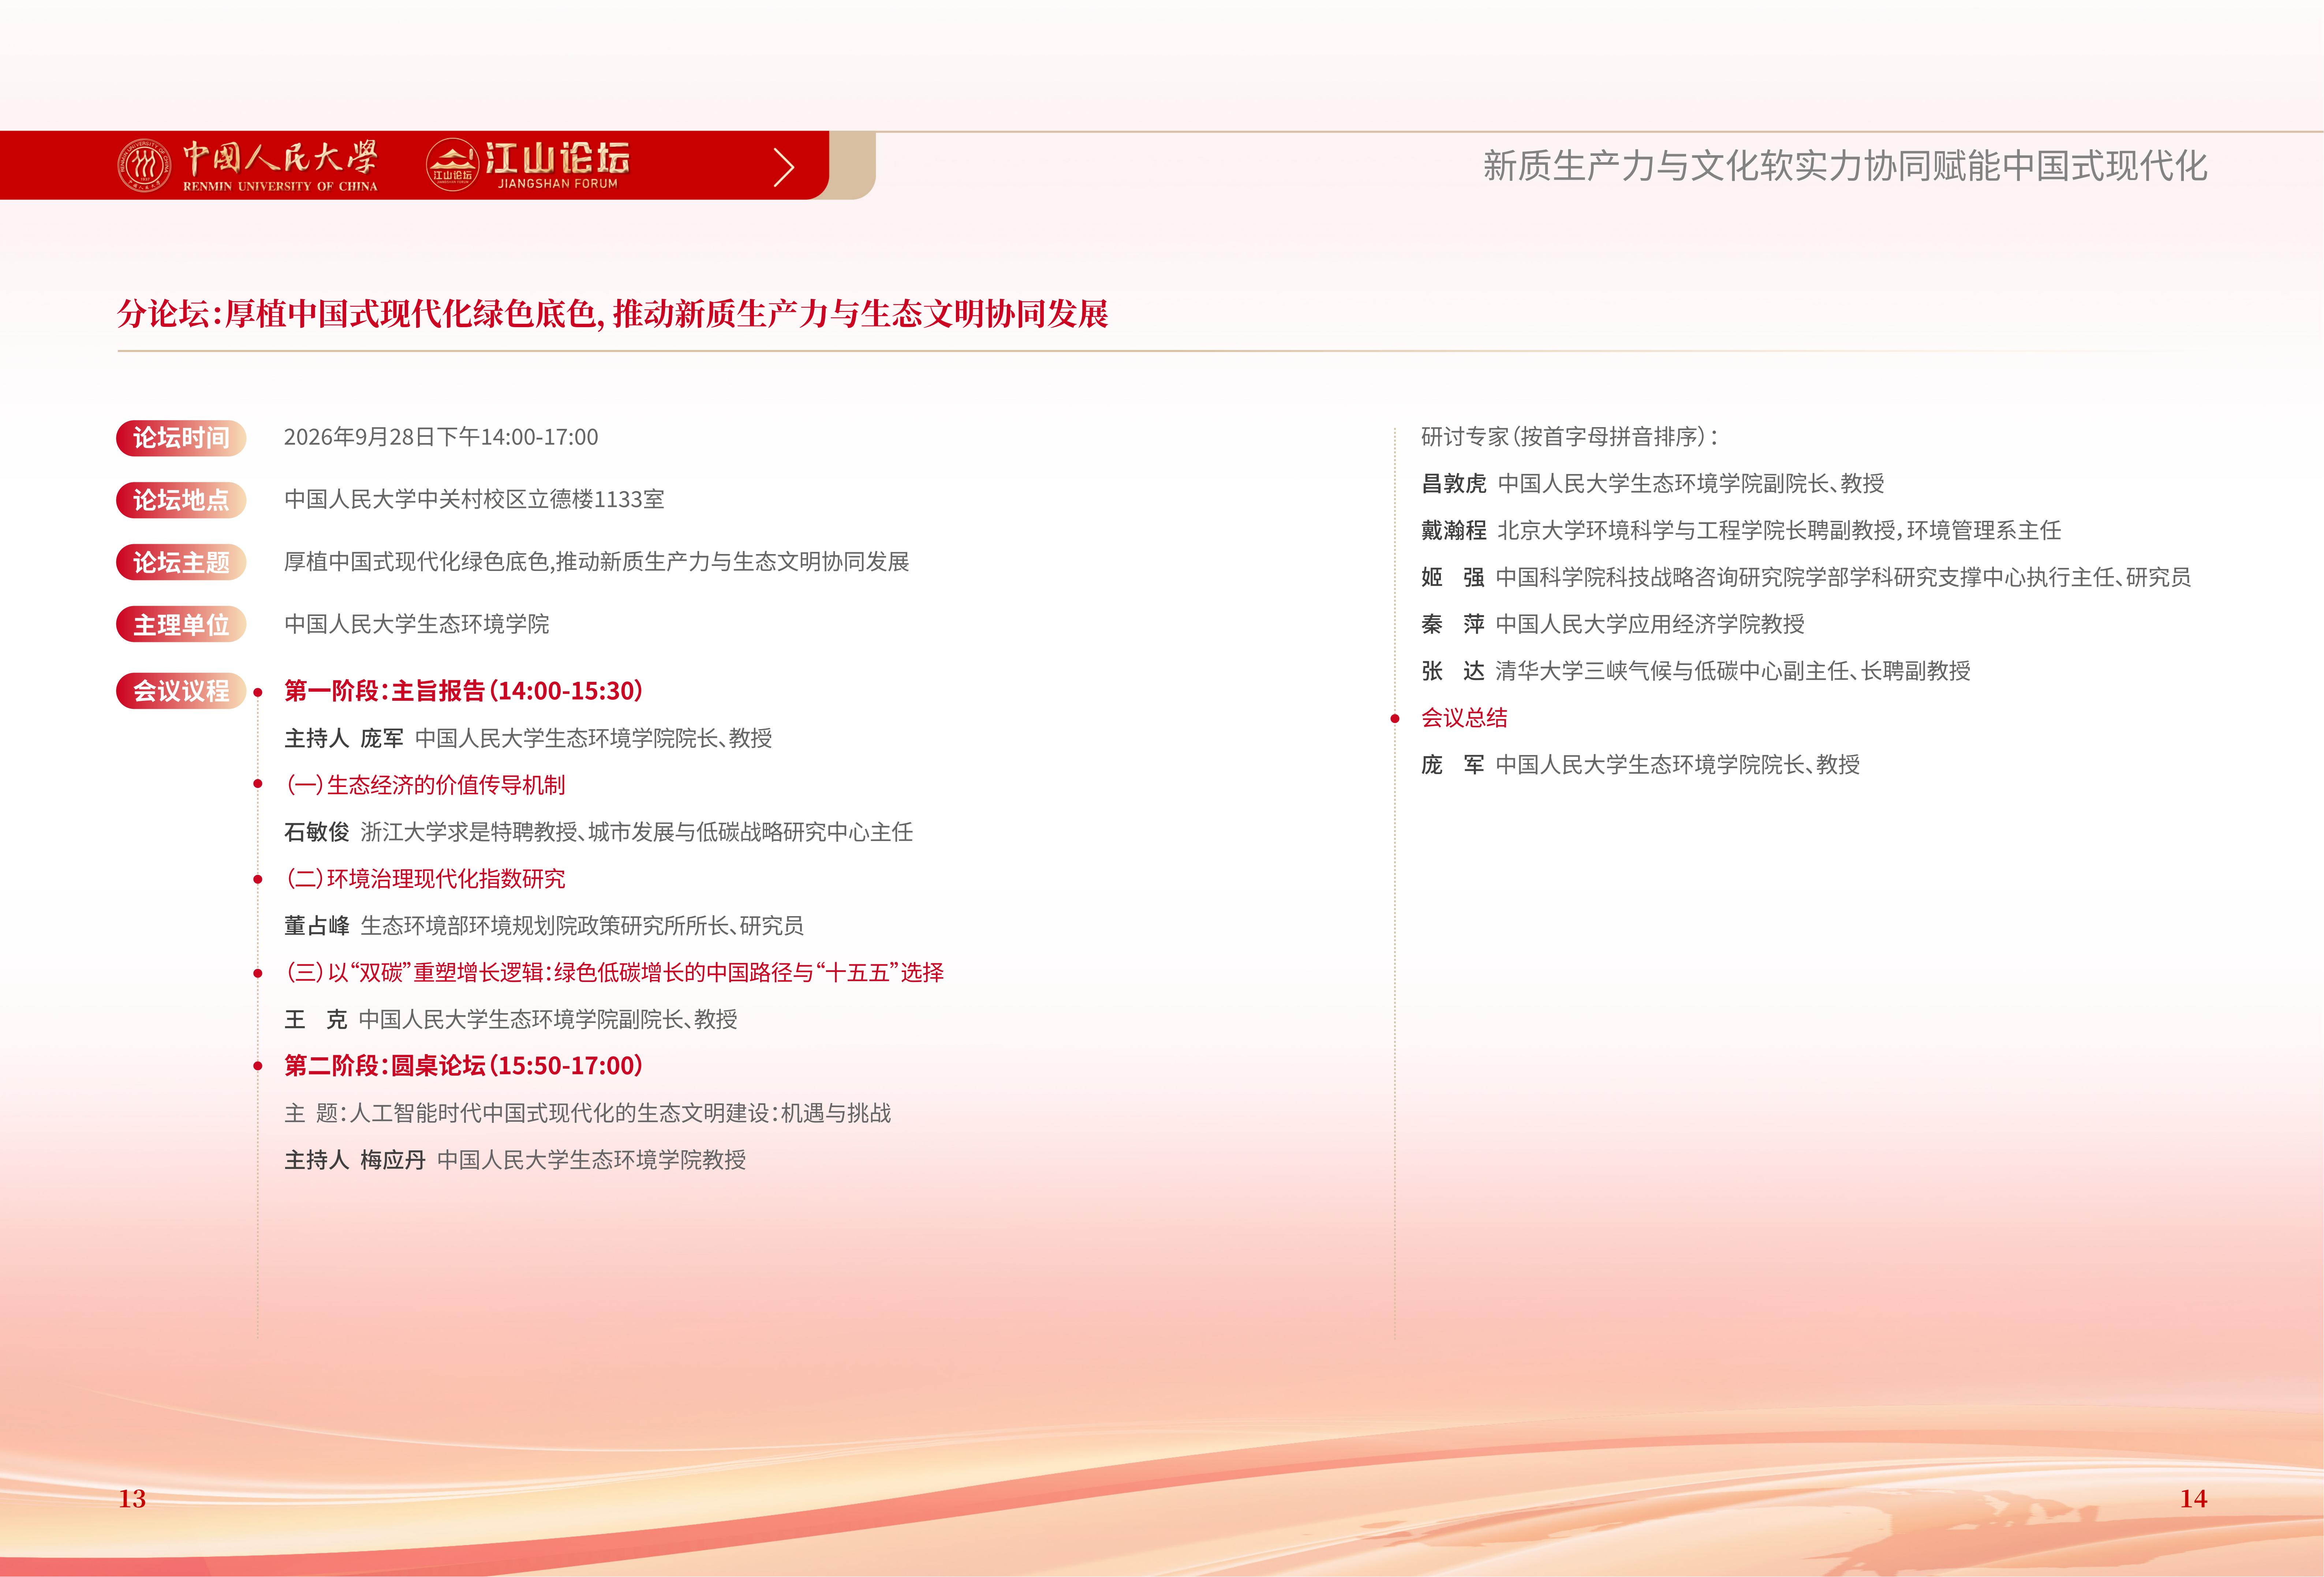
Task: Click the 论坛时间 red label badge
Action: pos(181,438)
